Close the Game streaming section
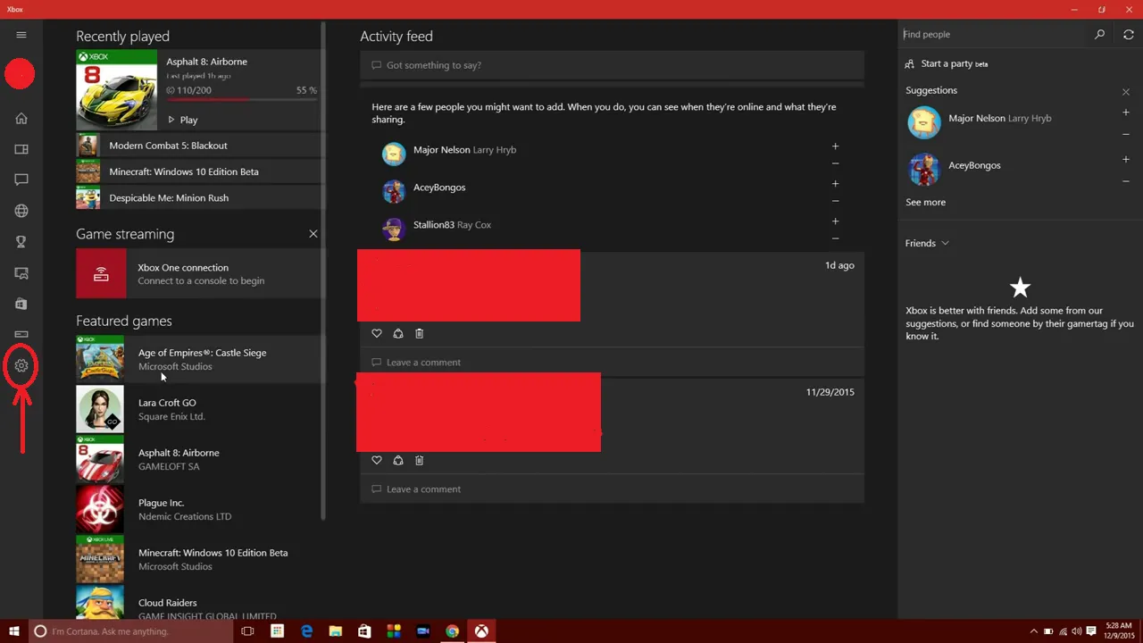The image size is (1143, 643). pos(313,233)
